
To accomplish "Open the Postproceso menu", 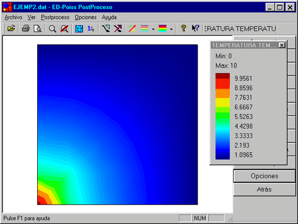I will [55, 17].
